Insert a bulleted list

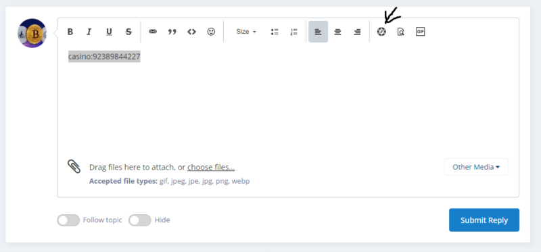[x=275, y=32]
